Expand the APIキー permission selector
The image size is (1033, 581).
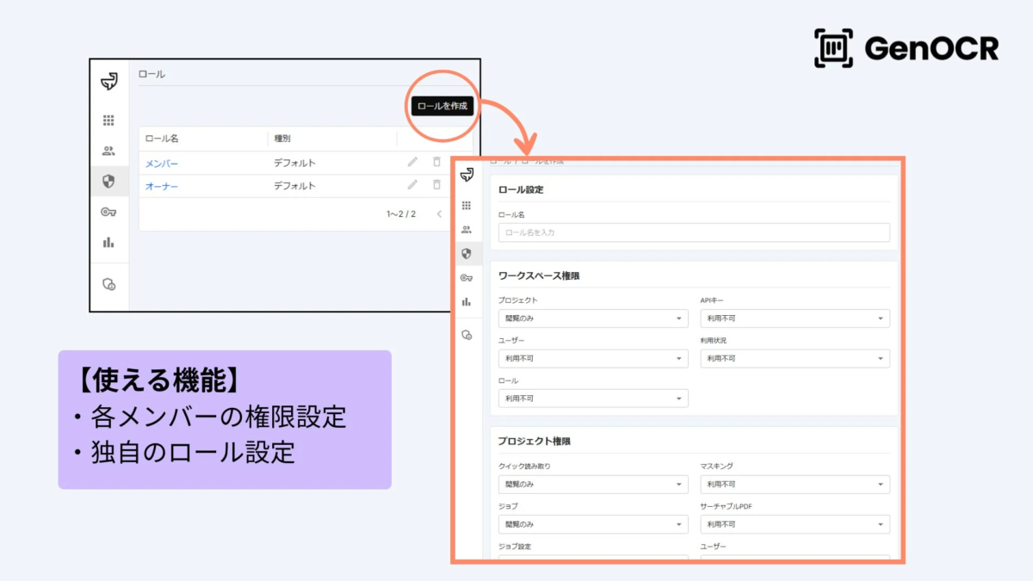[x=795, y=318]
